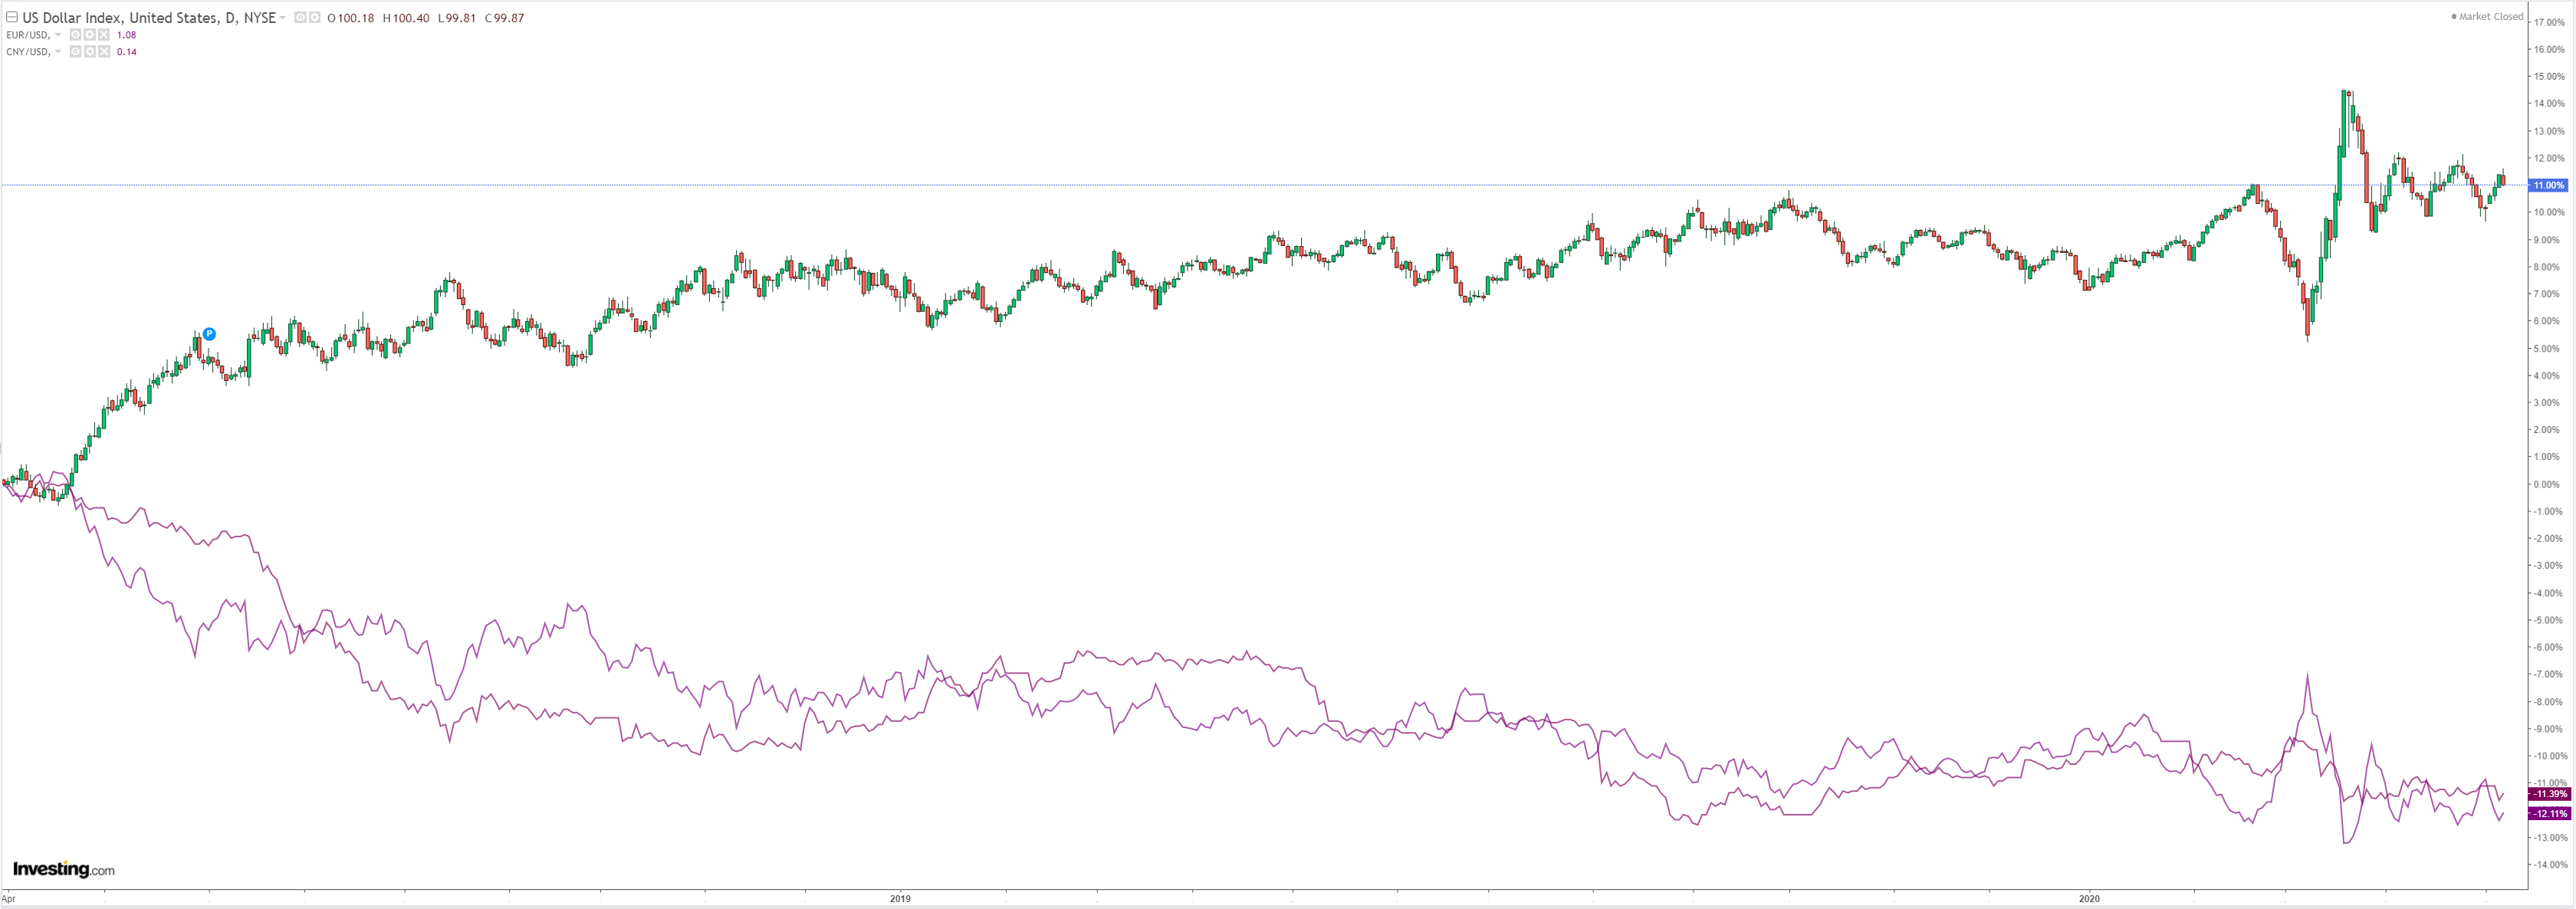Remove the CNY/USD comparison series
The height and width of the screenshot is (909, 2576).
[x=104, y=51]
